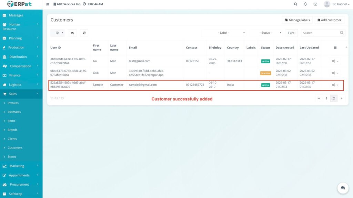Go to page 1 in pagination
Screen dimensions: 353x198
point(326,98)
